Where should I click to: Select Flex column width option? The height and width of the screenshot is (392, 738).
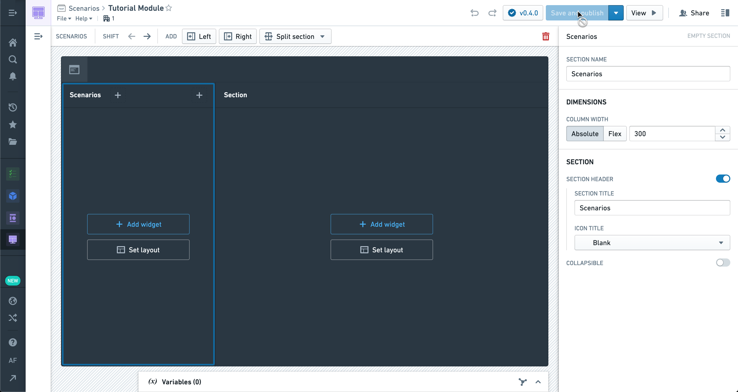[x=614, y=134]
